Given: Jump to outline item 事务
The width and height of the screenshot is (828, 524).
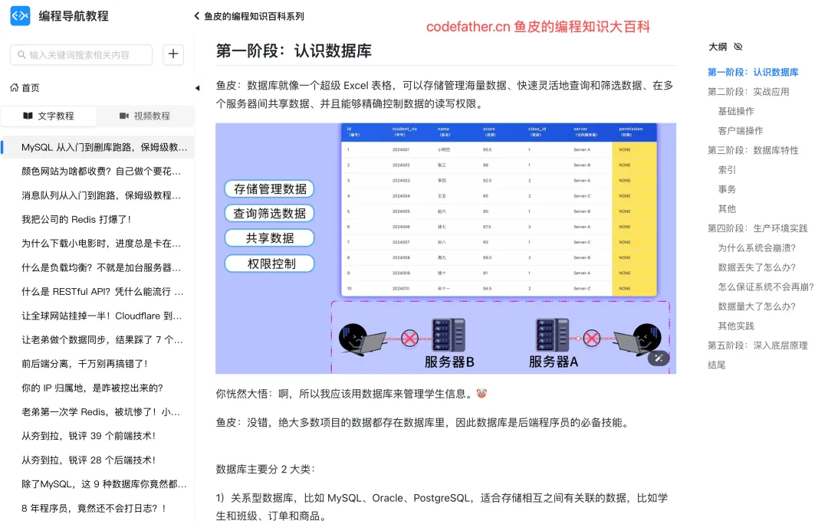Looking at the screenshot, I should click(727, 189).
